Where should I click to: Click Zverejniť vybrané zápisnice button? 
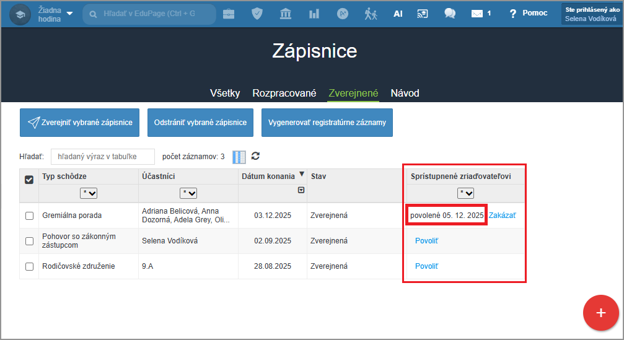80,123
